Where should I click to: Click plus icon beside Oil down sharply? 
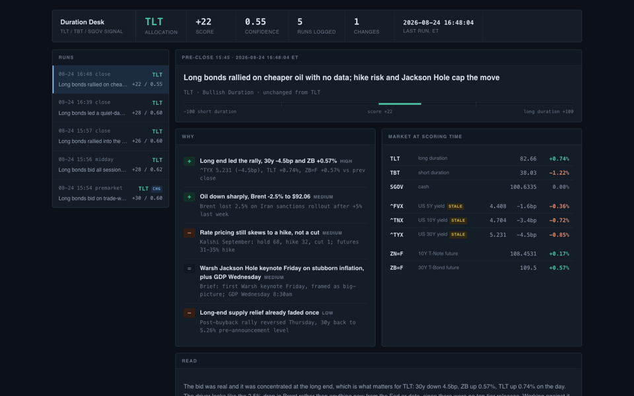tap(190, 197)
